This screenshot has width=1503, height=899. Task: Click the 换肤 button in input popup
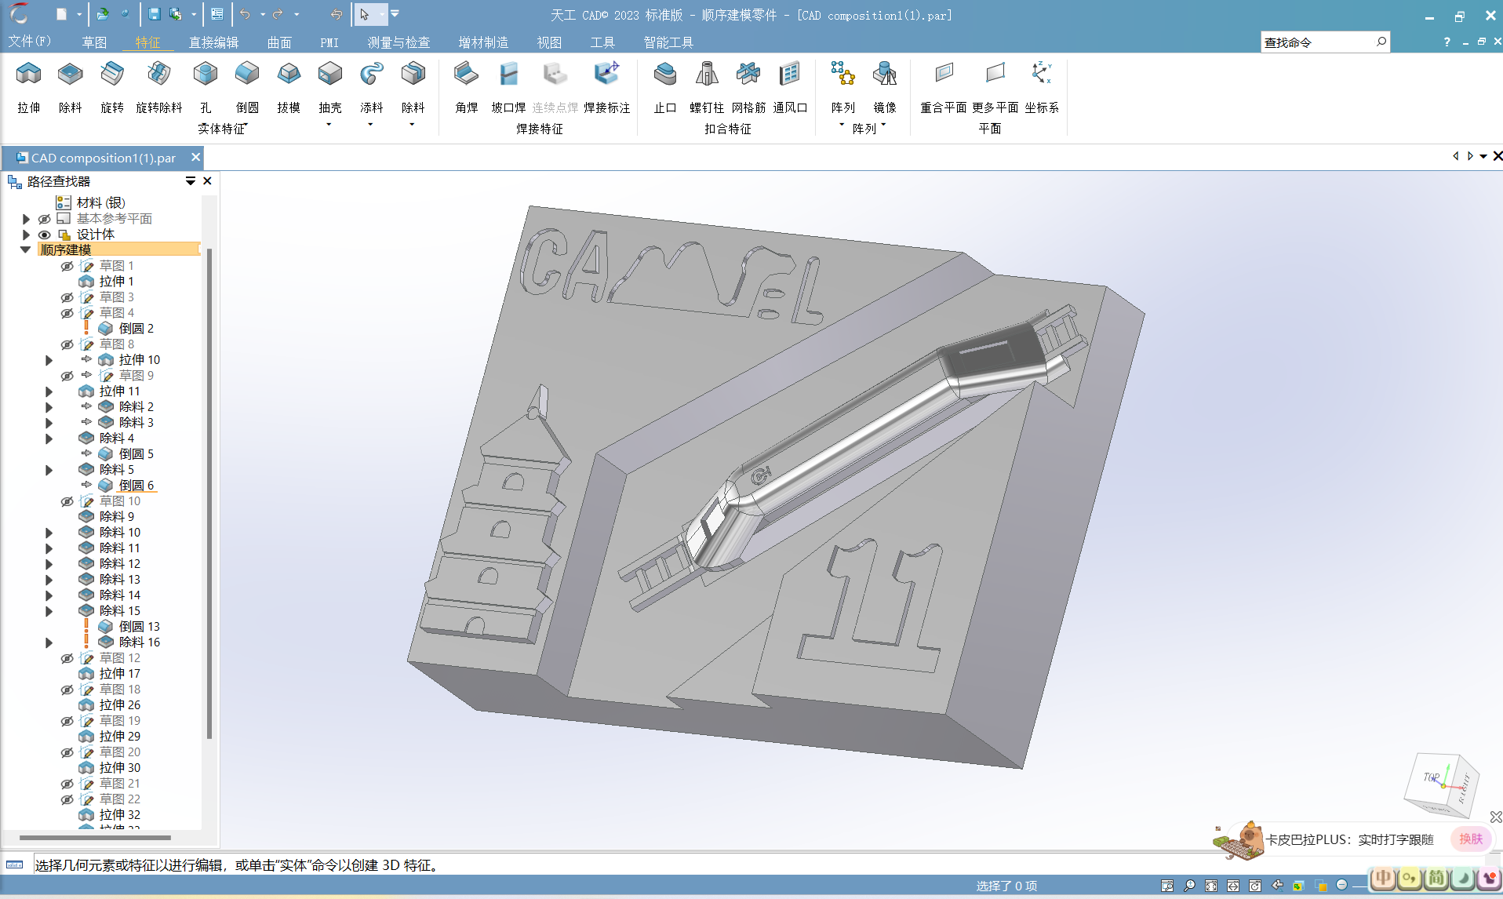1471,839
